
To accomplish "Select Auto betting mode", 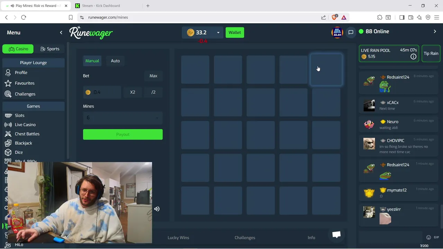I will (x=115, y=61).
